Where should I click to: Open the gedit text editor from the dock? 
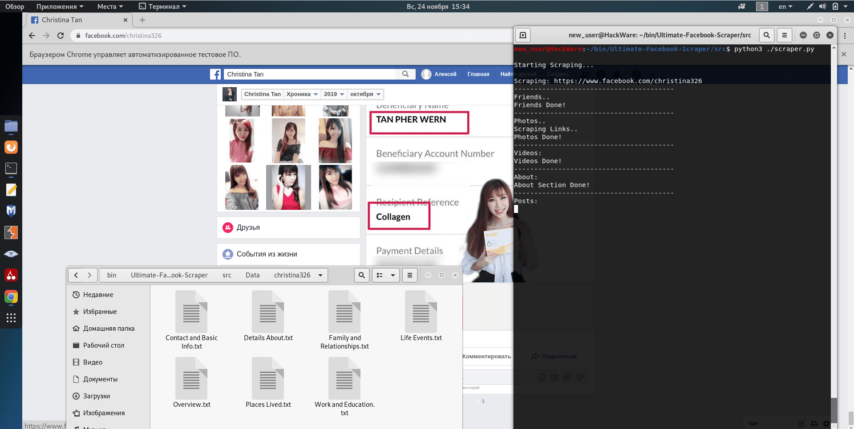coord(11,190)
